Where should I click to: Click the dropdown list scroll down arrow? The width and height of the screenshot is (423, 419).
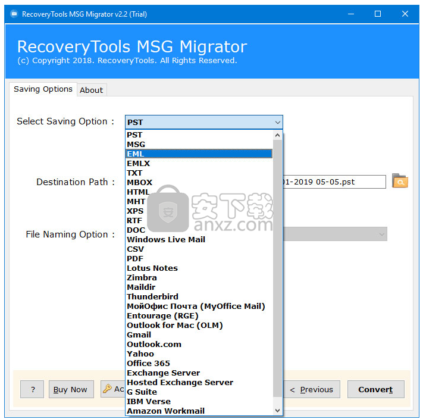[x=277, y=410]
